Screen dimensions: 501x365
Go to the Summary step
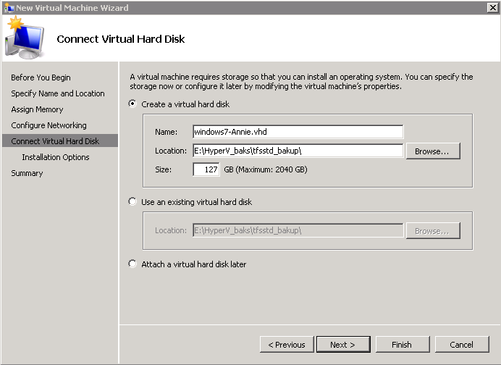click(27, 173)
